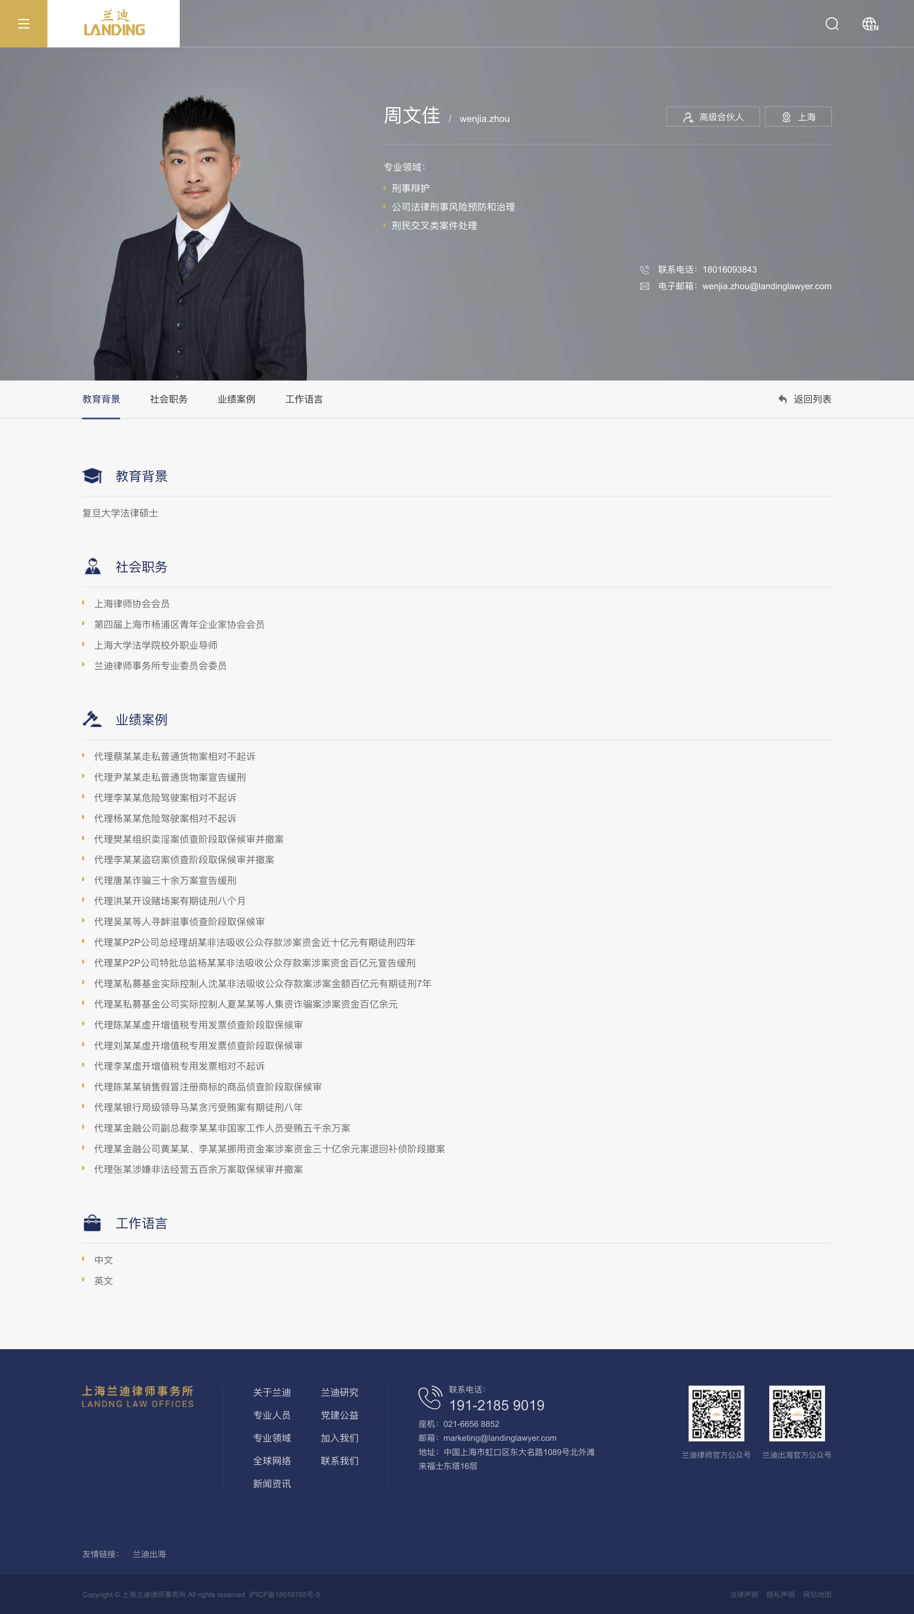
Task: Click 英文 language item
Action: (x=103, y=1281)
